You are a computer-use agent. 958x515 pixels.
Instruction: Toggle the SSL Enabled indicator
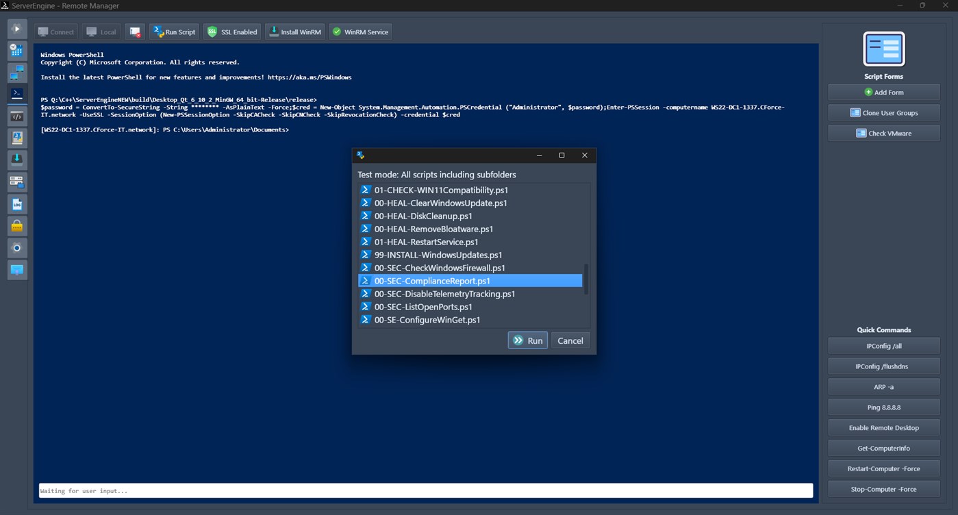coord(231,31)
